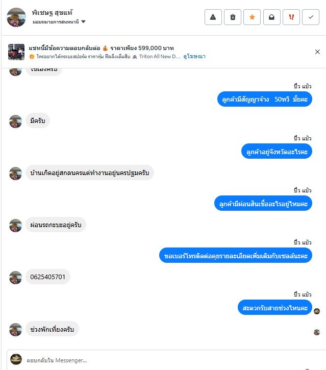Screen dimensions: 326x370
Task: Click the page avatar beside reply box
Action: [16, 359]
